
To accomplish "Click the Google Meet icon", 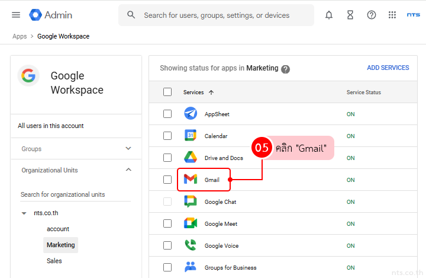I will tap(190, 223).
